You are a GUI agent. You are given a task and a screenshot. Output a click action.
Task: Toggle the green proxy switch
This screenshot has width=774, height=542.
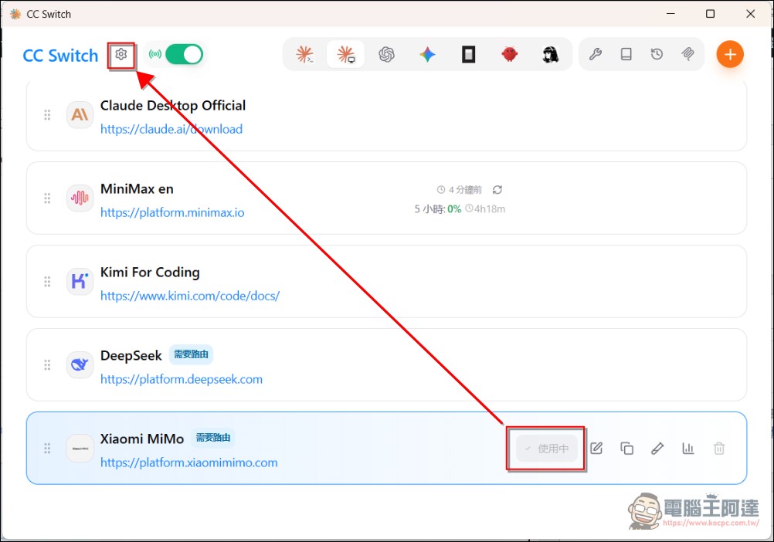[184, 54]
